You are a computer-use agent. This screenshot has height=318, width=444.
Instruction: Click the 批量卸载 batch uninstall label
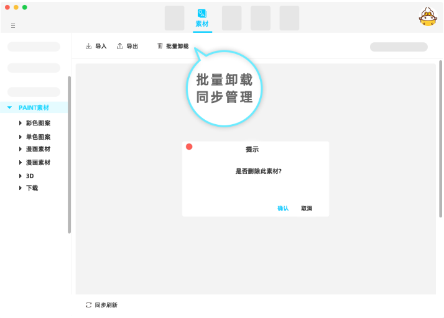tap(177, 46)
